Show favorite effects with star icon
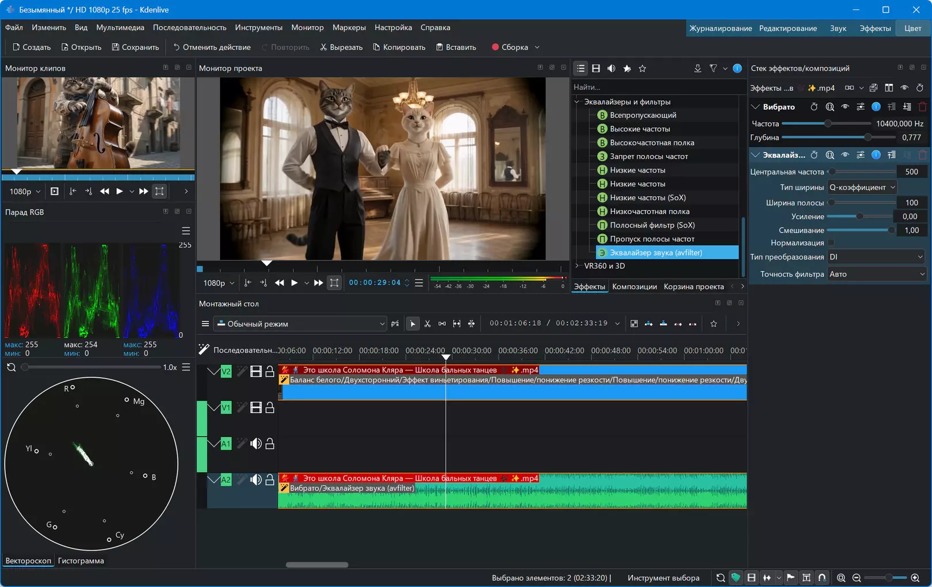Screen dimensions: 932x587 click(x=643, y=68)
